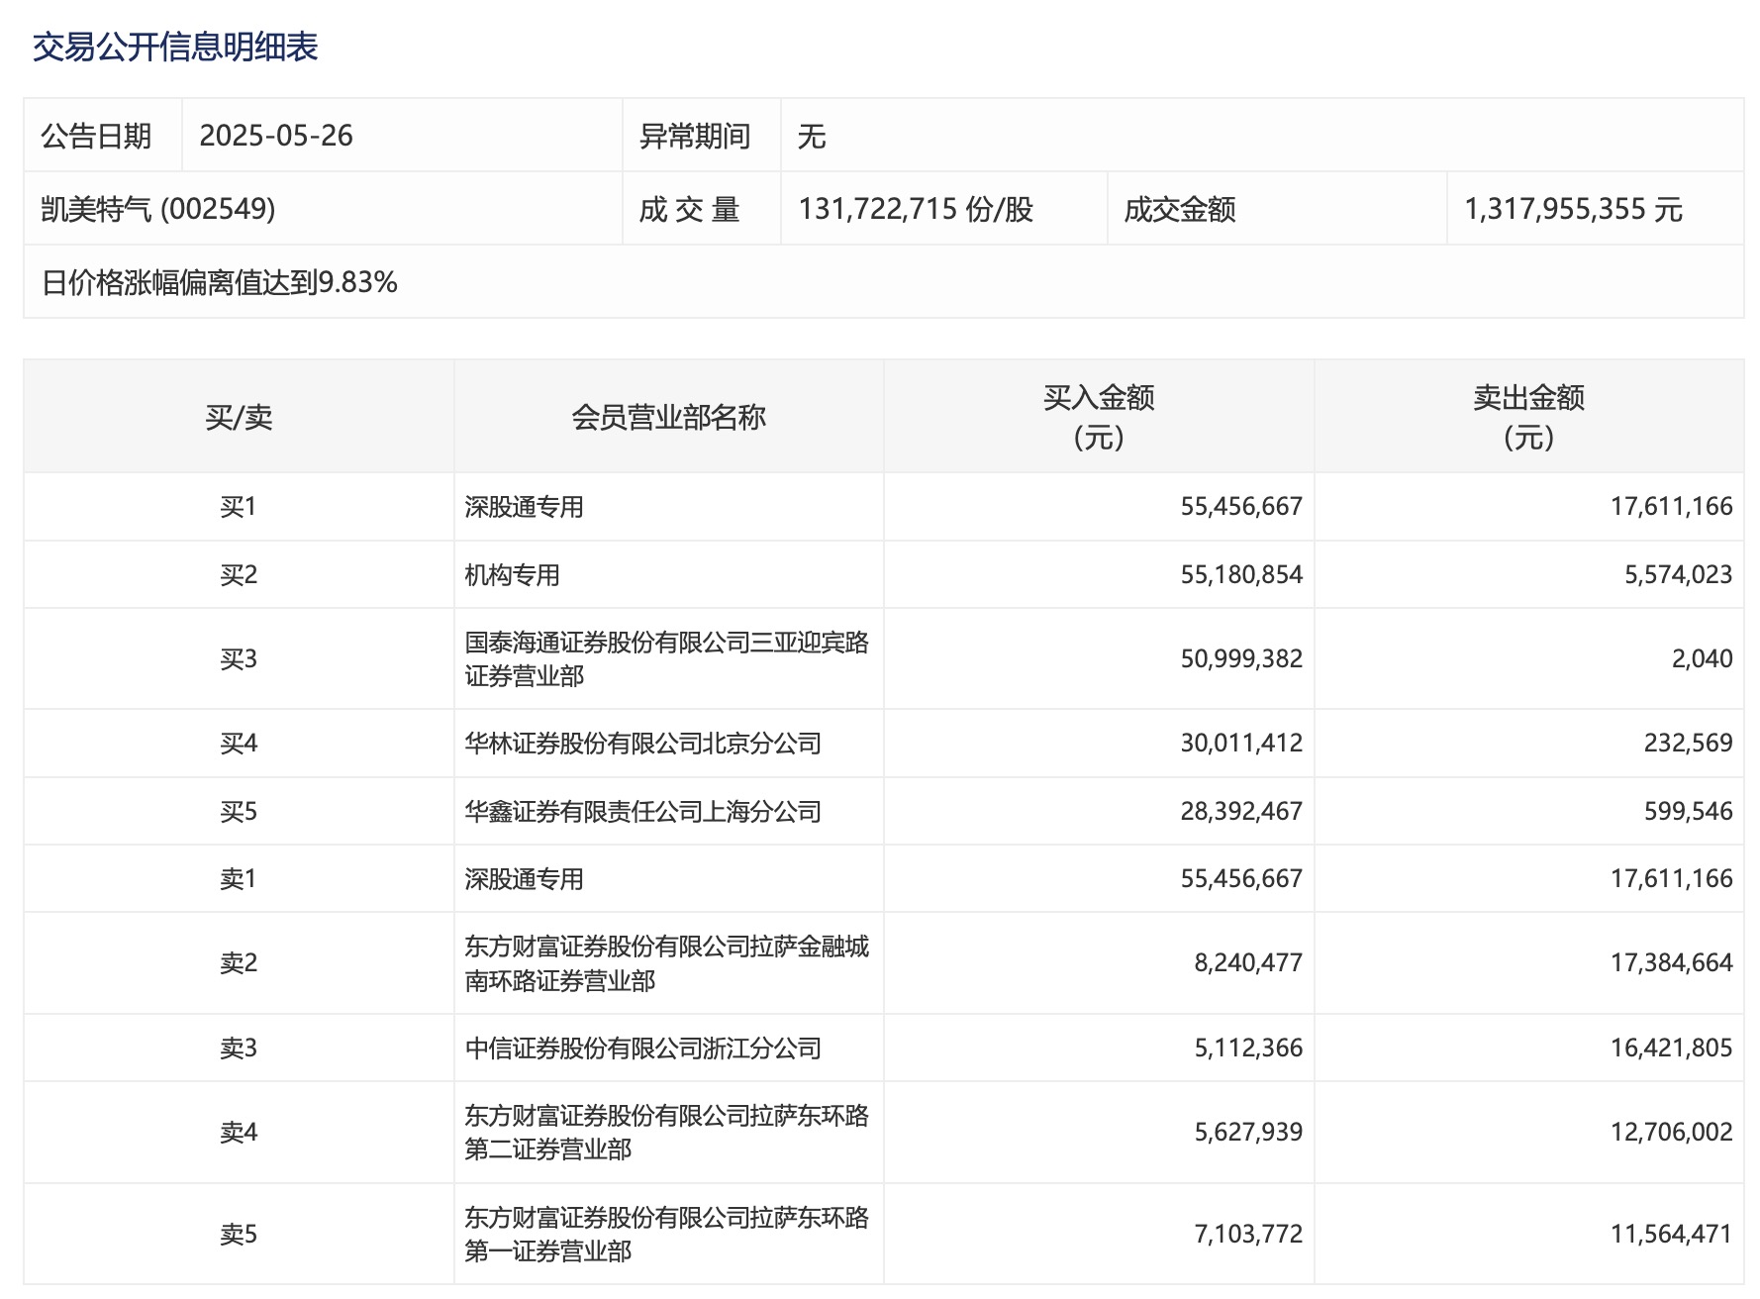Select 华鑫证券有限责任公司上海分公司

[642, 811]
